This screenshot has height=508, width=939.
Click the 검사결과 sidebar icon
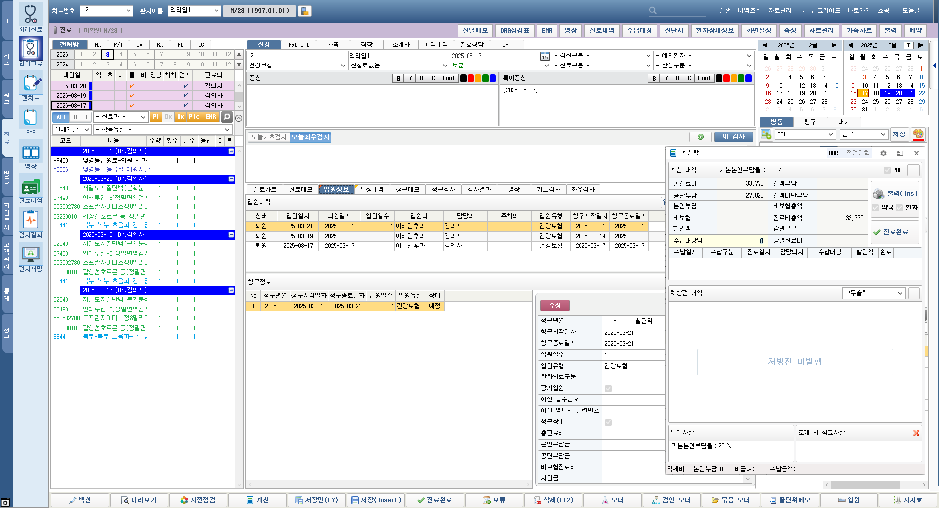[x=30, y=221]
